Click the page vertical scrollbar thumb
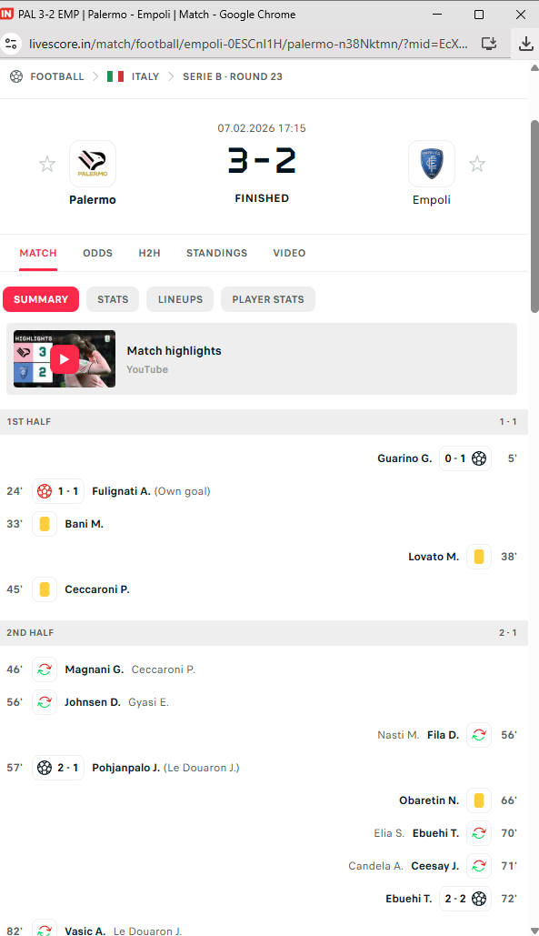The width and height of the screenshot is (539, 936). point(534,216)
